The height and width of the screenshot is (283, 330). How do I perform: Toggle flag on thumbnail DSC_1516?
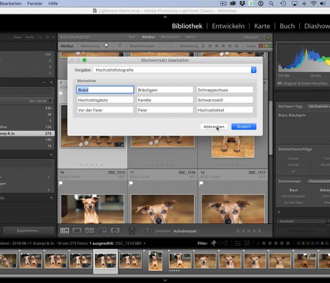(x=131, y=183)
